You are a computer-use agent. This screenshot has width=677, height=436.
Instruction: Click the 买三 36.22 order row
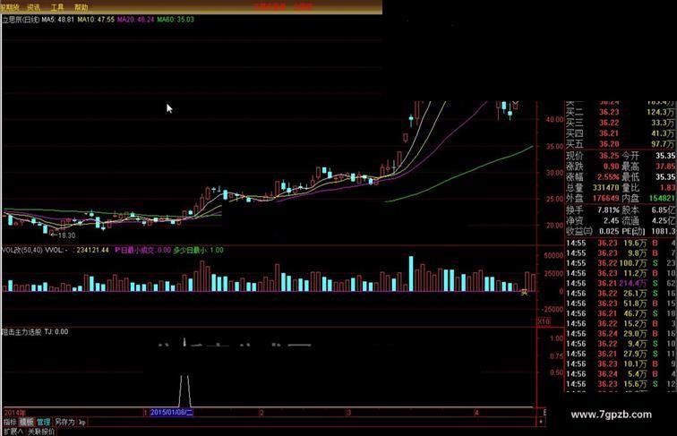click(x=620, y=123)
